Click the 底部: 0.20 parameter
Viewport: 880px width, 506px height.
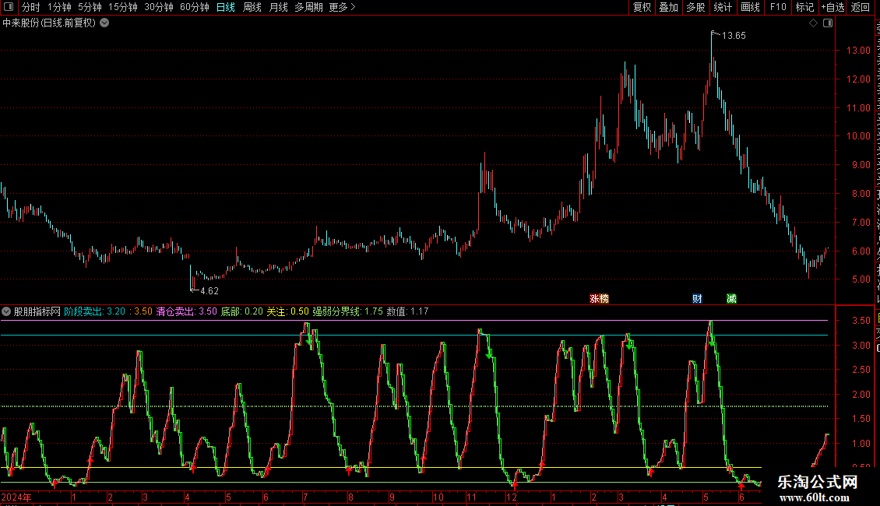point(242,311)
